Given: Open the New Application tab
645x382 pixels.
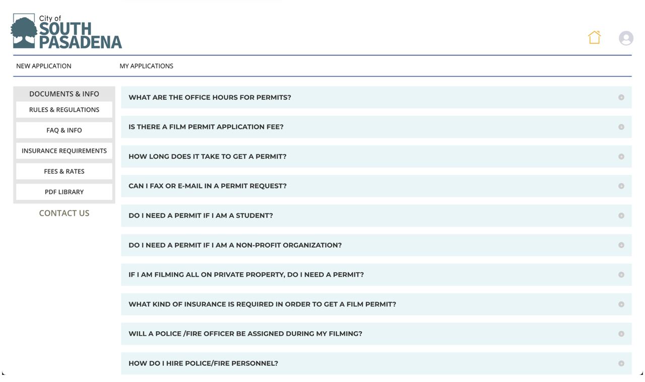Looking at the screenshot, I should 44,66.
